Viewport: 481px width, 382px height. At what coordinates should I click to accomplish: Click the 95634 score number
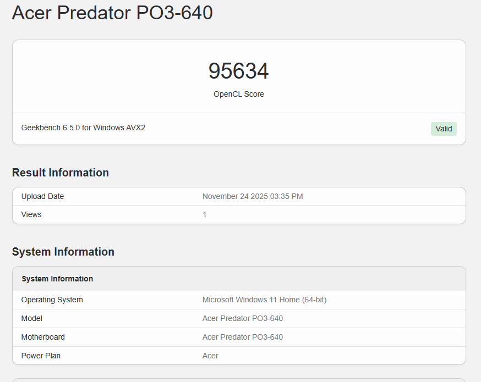(x=238, y=71)
